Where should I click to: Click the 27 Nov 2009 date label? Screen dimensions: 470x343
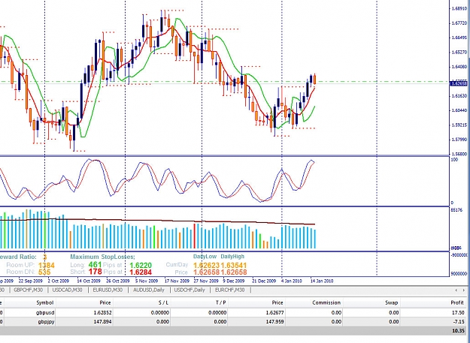(206, 281)
